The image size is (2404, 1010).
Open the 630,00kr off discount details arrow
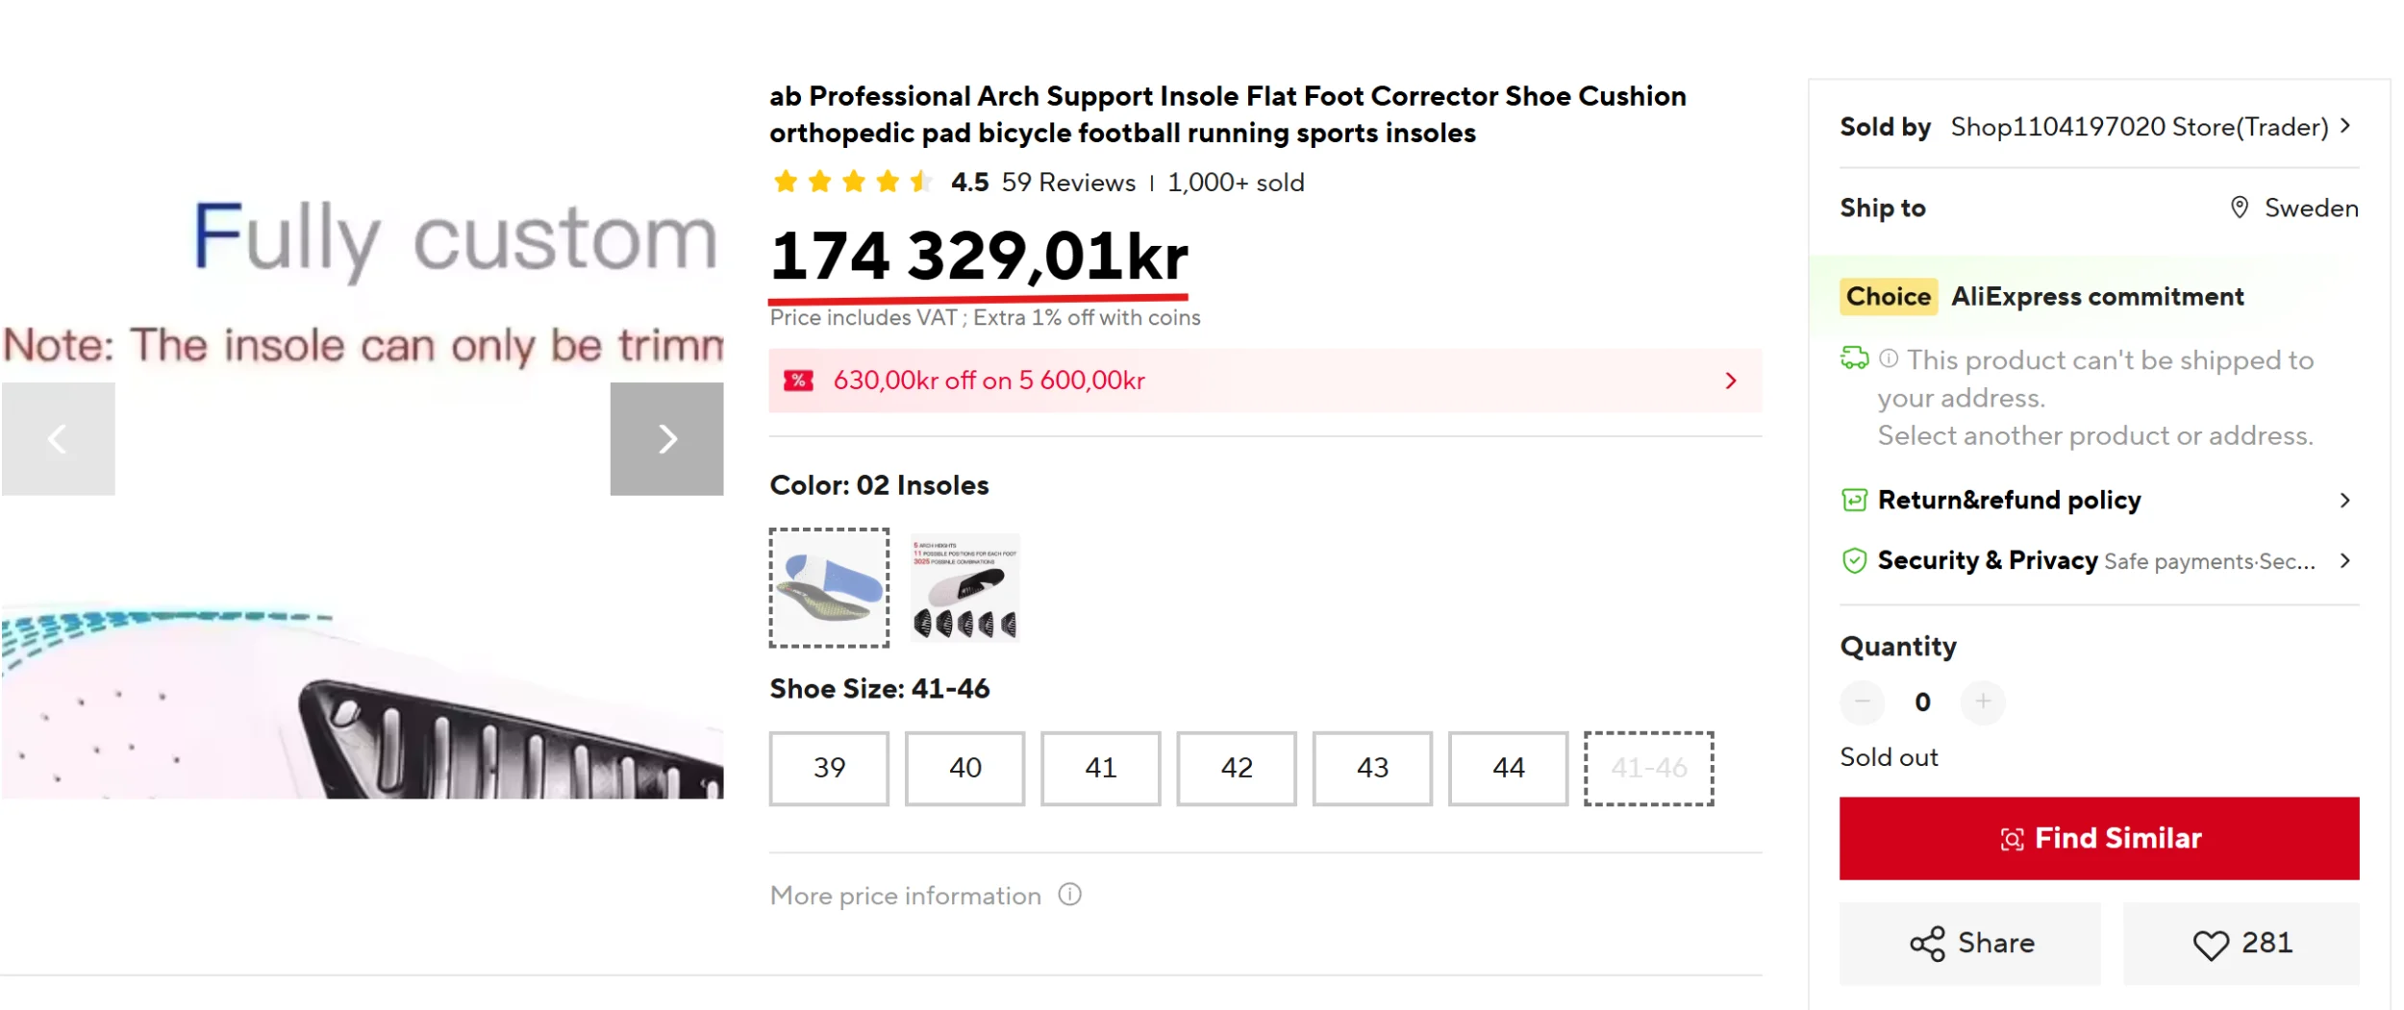click(x=1731, y=381)
